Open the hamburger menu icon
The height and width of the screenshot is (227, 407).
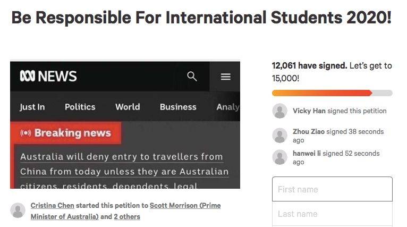[x=226, y=77]
